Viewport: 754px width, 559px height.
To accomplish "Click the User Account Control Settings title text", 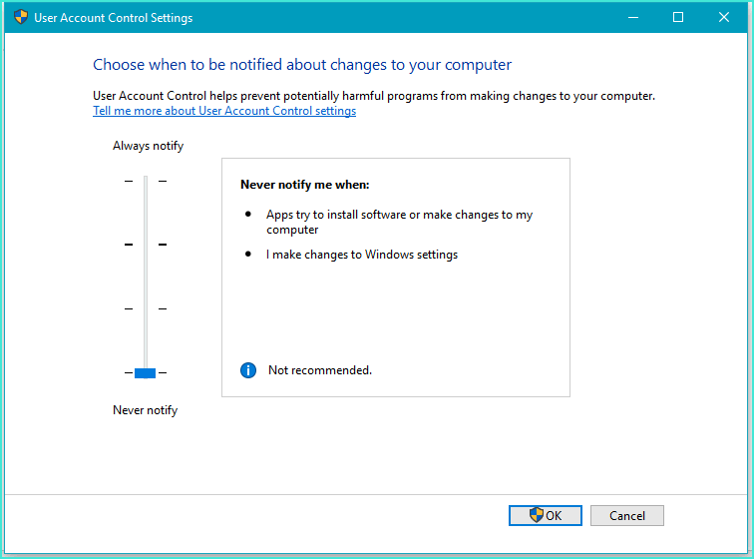I will 114,18.
